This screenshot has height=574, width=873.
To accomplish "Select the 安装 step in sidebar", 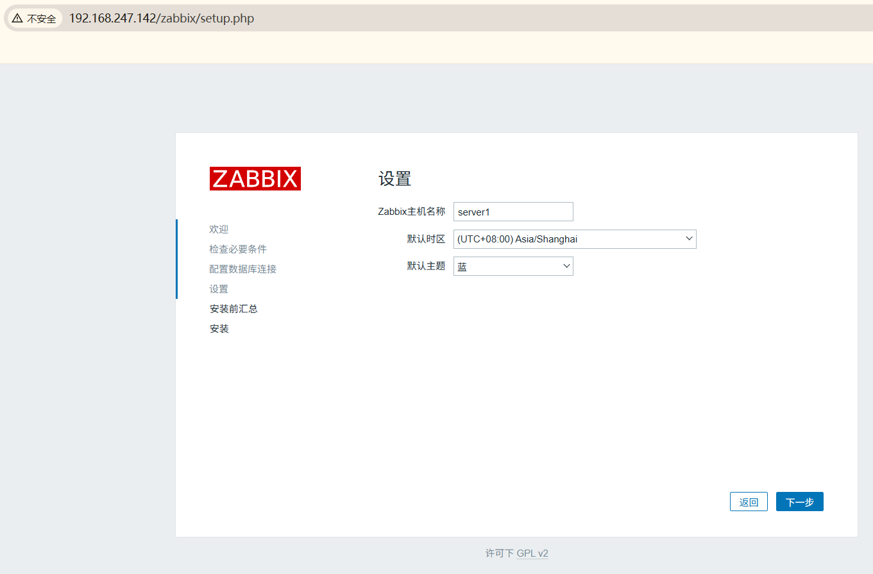I will [219, 328].
